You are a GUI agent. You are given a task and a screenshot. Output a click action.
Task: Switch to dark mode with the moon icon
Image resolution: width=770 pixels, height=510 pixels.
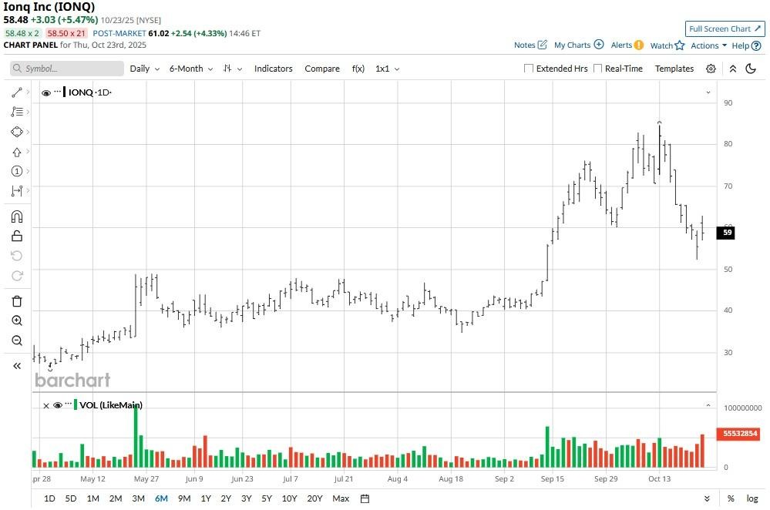752,69
